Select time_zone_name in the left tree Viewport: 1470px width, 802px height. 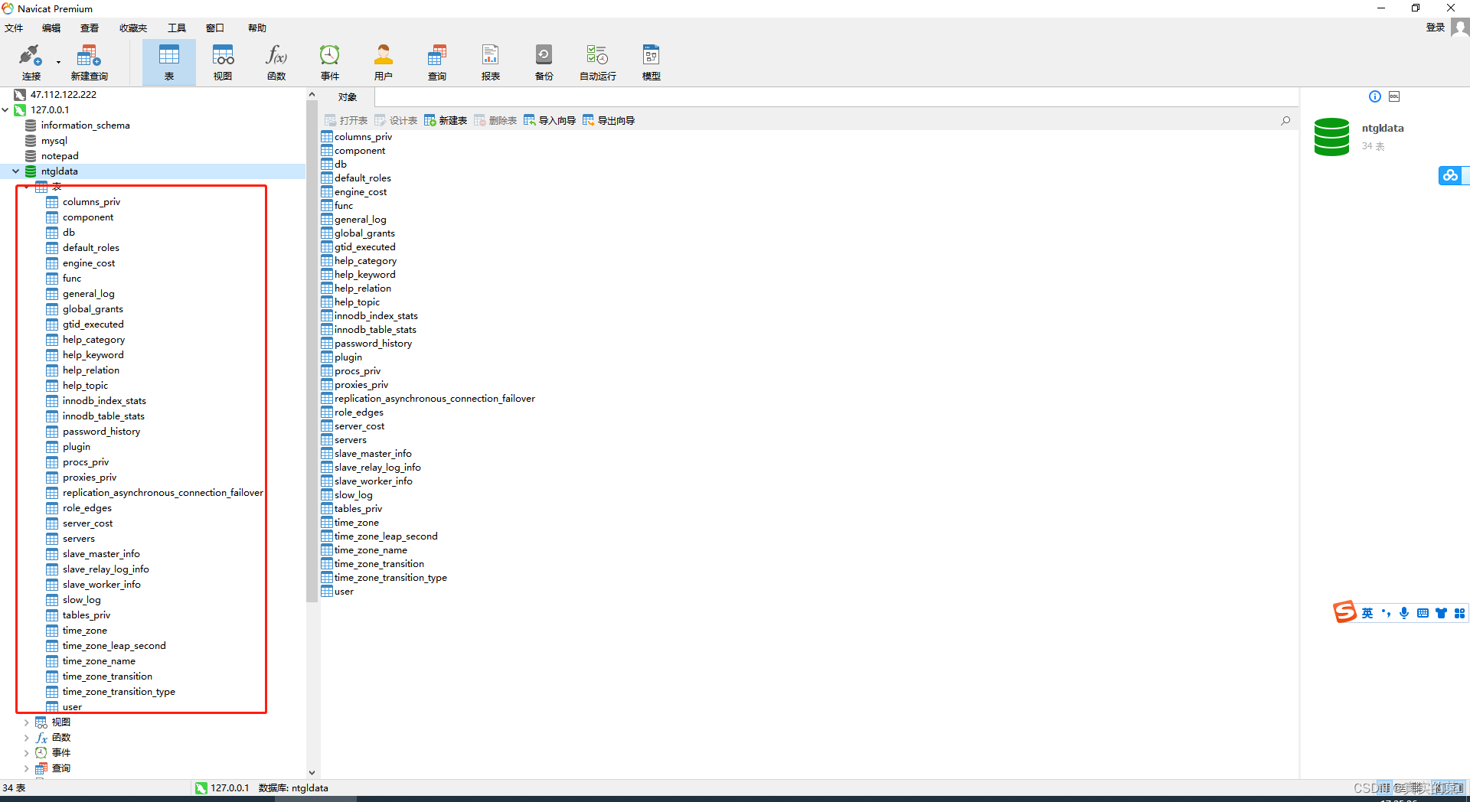point(99,661)
